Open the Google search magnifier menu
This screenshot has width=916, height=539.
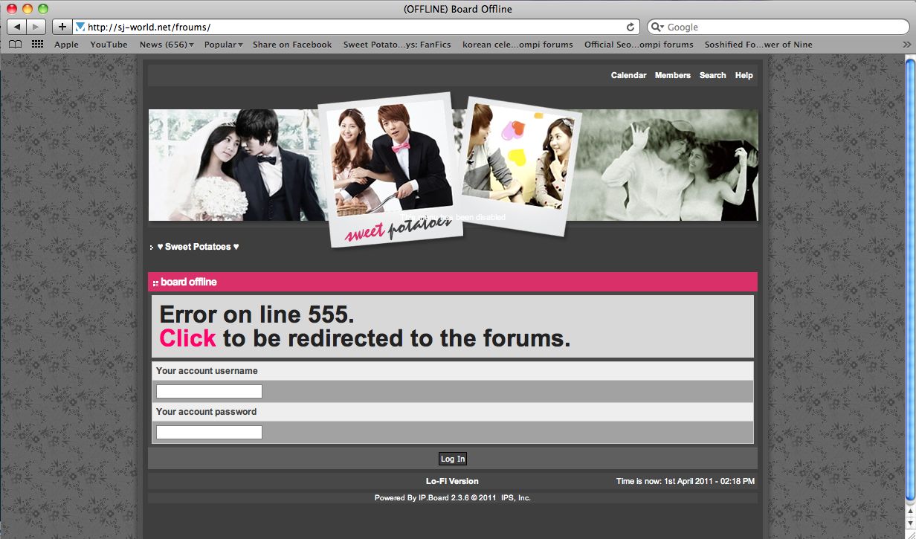(x=658, y=27)
